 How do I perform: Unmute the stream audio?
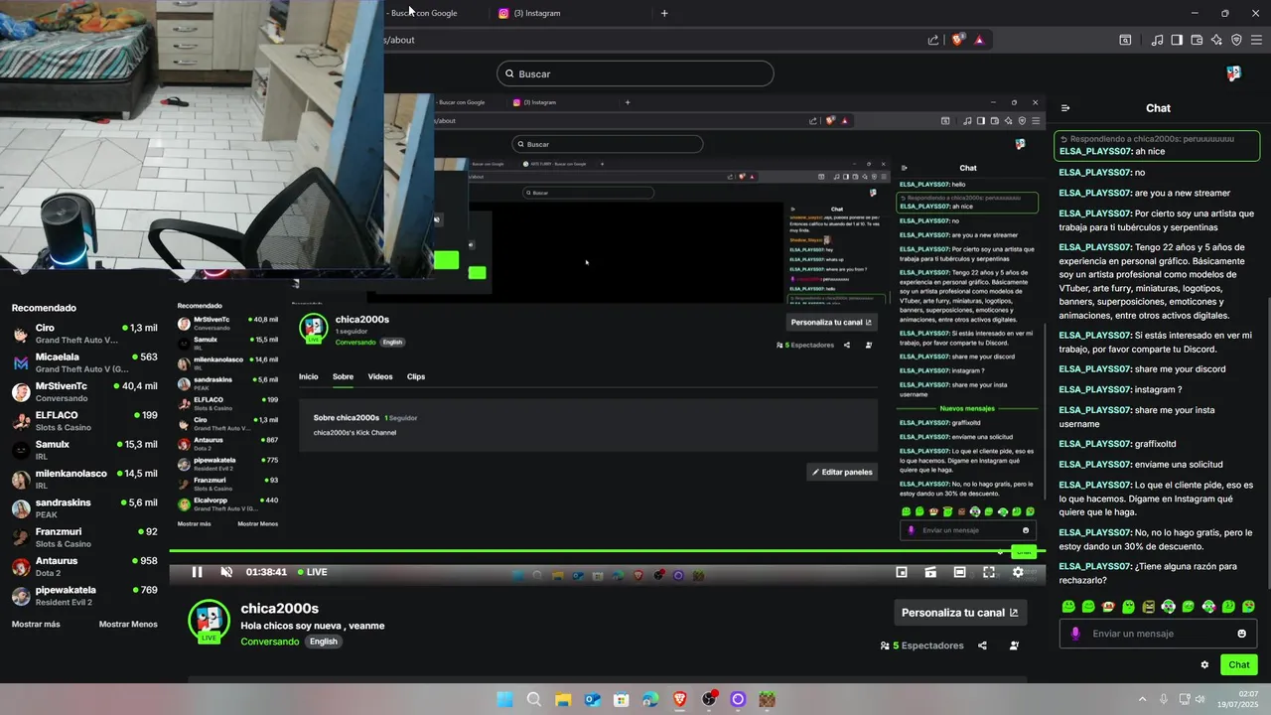[x=226, y=572]
